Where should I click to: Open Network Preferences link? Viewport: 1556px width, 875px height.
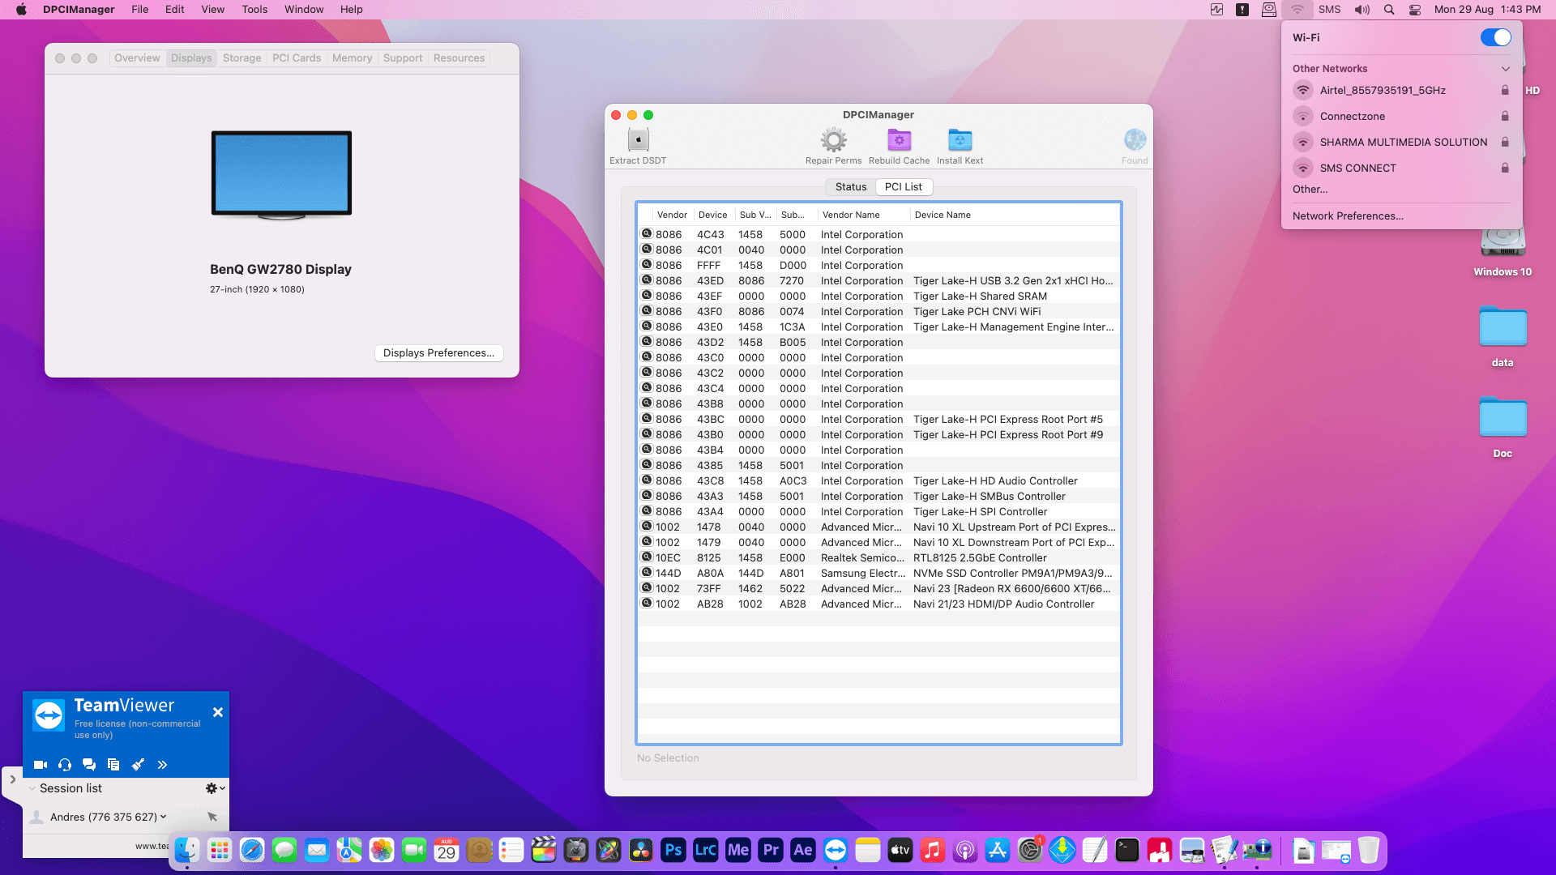[x=1347, y=216]
